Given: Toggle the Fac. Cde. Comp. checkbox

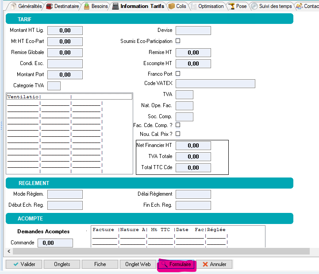Looking at the screenshot, I should tap(178, 125).
